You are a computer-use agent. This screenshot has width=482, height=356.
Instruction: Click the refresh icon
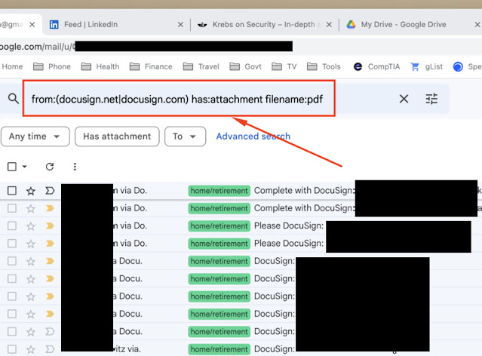click(50, 167)
